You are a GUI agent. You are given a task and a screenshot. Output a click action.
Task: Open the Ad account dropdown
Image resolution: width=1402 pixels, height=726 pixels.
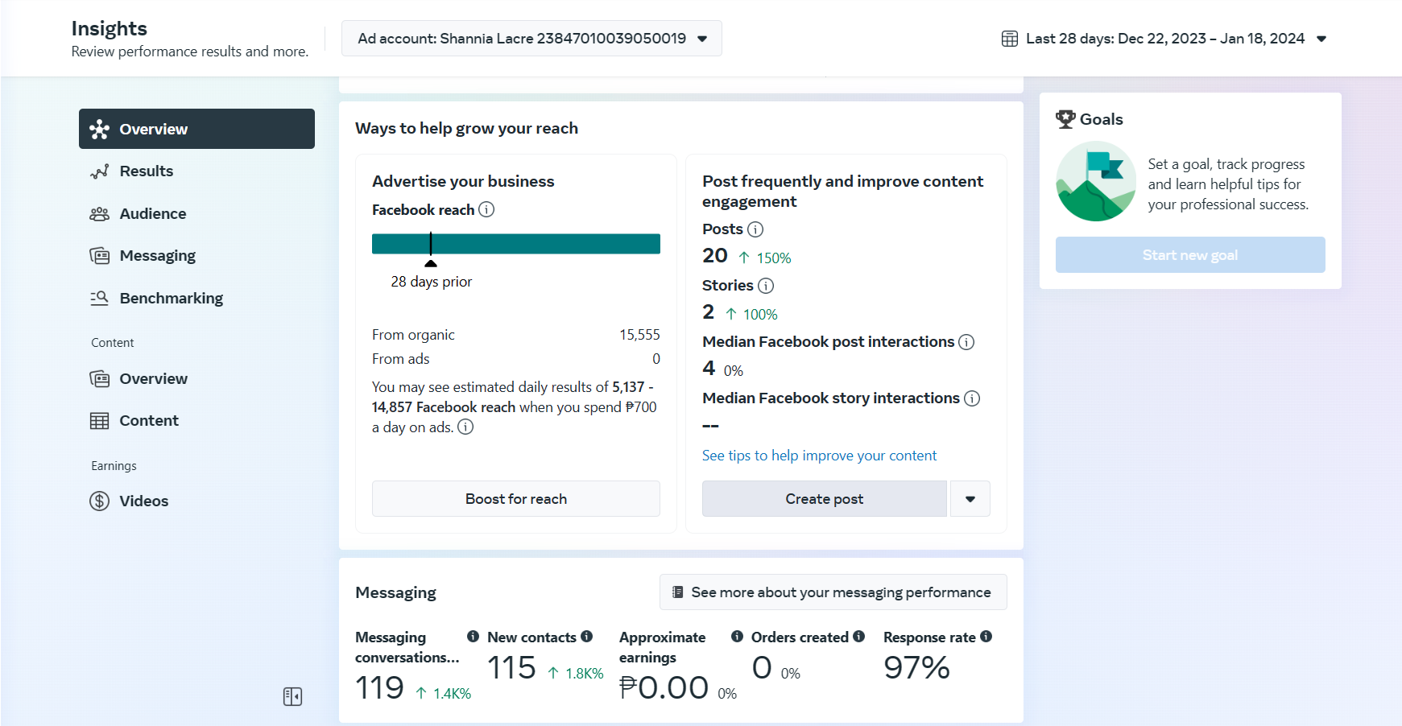531,39
